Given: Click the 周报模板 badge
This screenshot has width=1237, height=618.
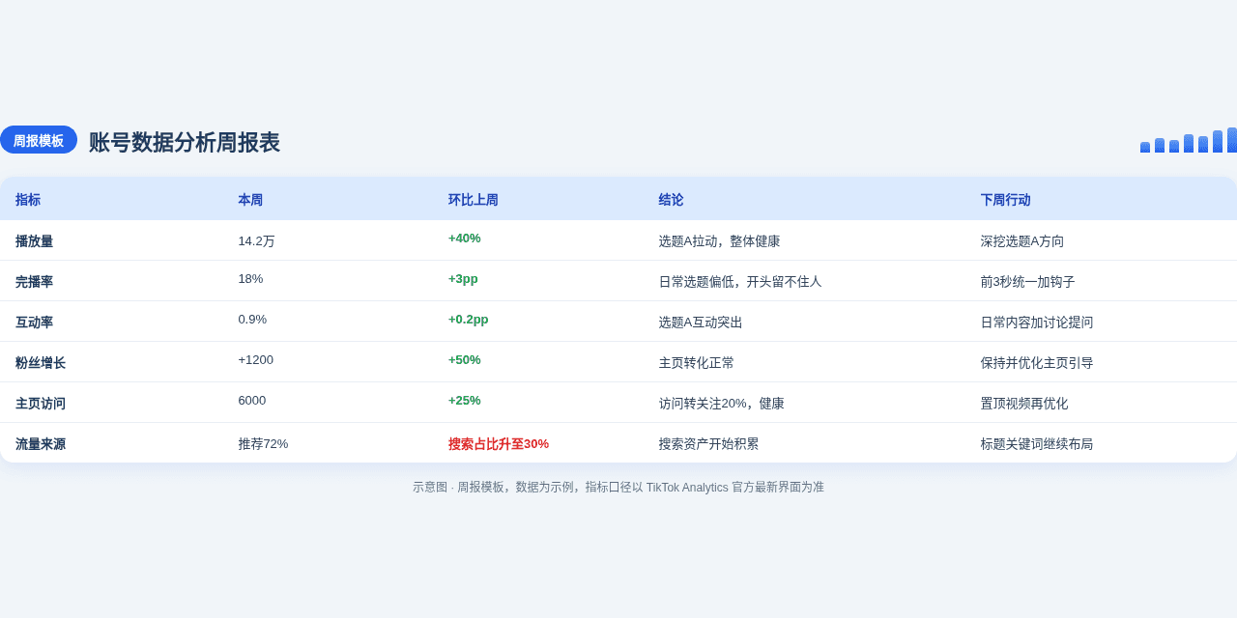Looking at the screenshot, I should 39,140.
